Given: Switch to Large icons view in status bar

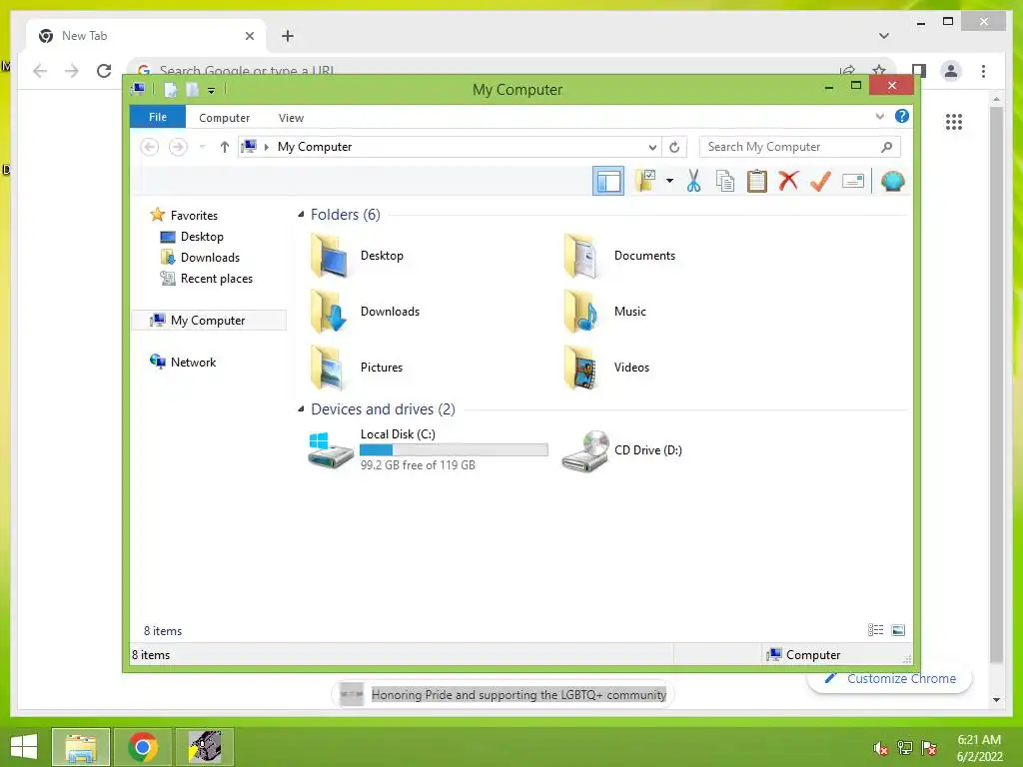Looking at the screenshot, I should click(x=898, y=630).
